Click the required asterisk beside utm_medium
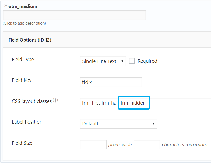The height and width of the screenshot is (163, 211). (x=6, y=6)
